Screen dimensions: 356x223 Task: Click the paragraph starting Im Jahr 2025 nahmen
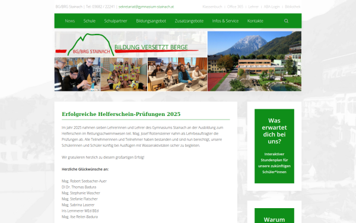pos(142,137)
